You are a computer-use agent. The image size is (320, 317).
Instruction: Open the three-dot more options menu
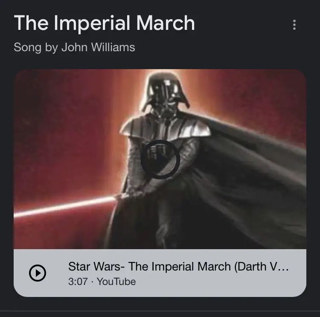294,25
